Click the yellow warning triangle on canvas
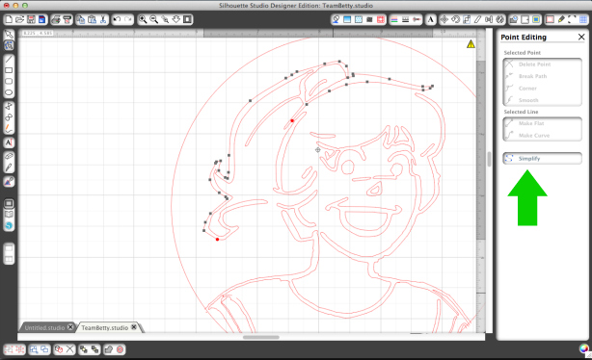 pyautogui.click(x=471, y=44)
